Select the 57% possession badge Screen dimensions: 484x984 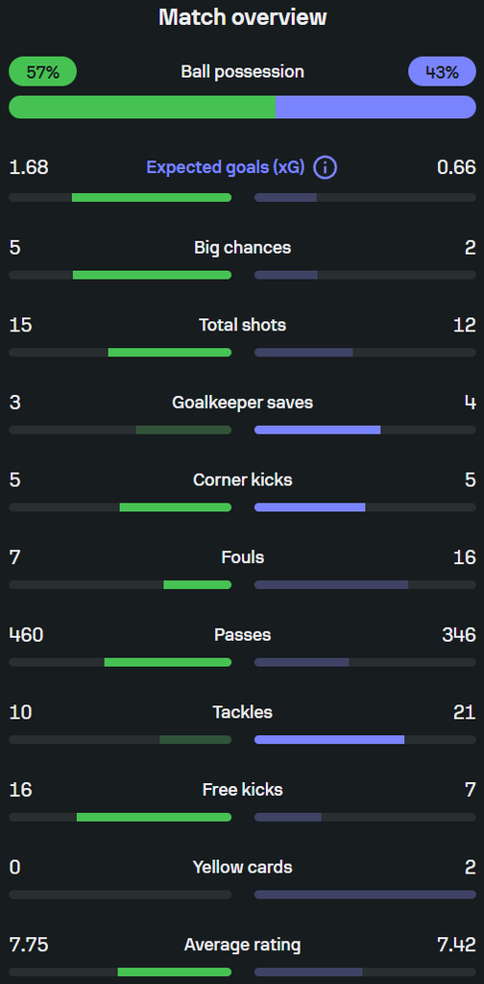point(42,71)
